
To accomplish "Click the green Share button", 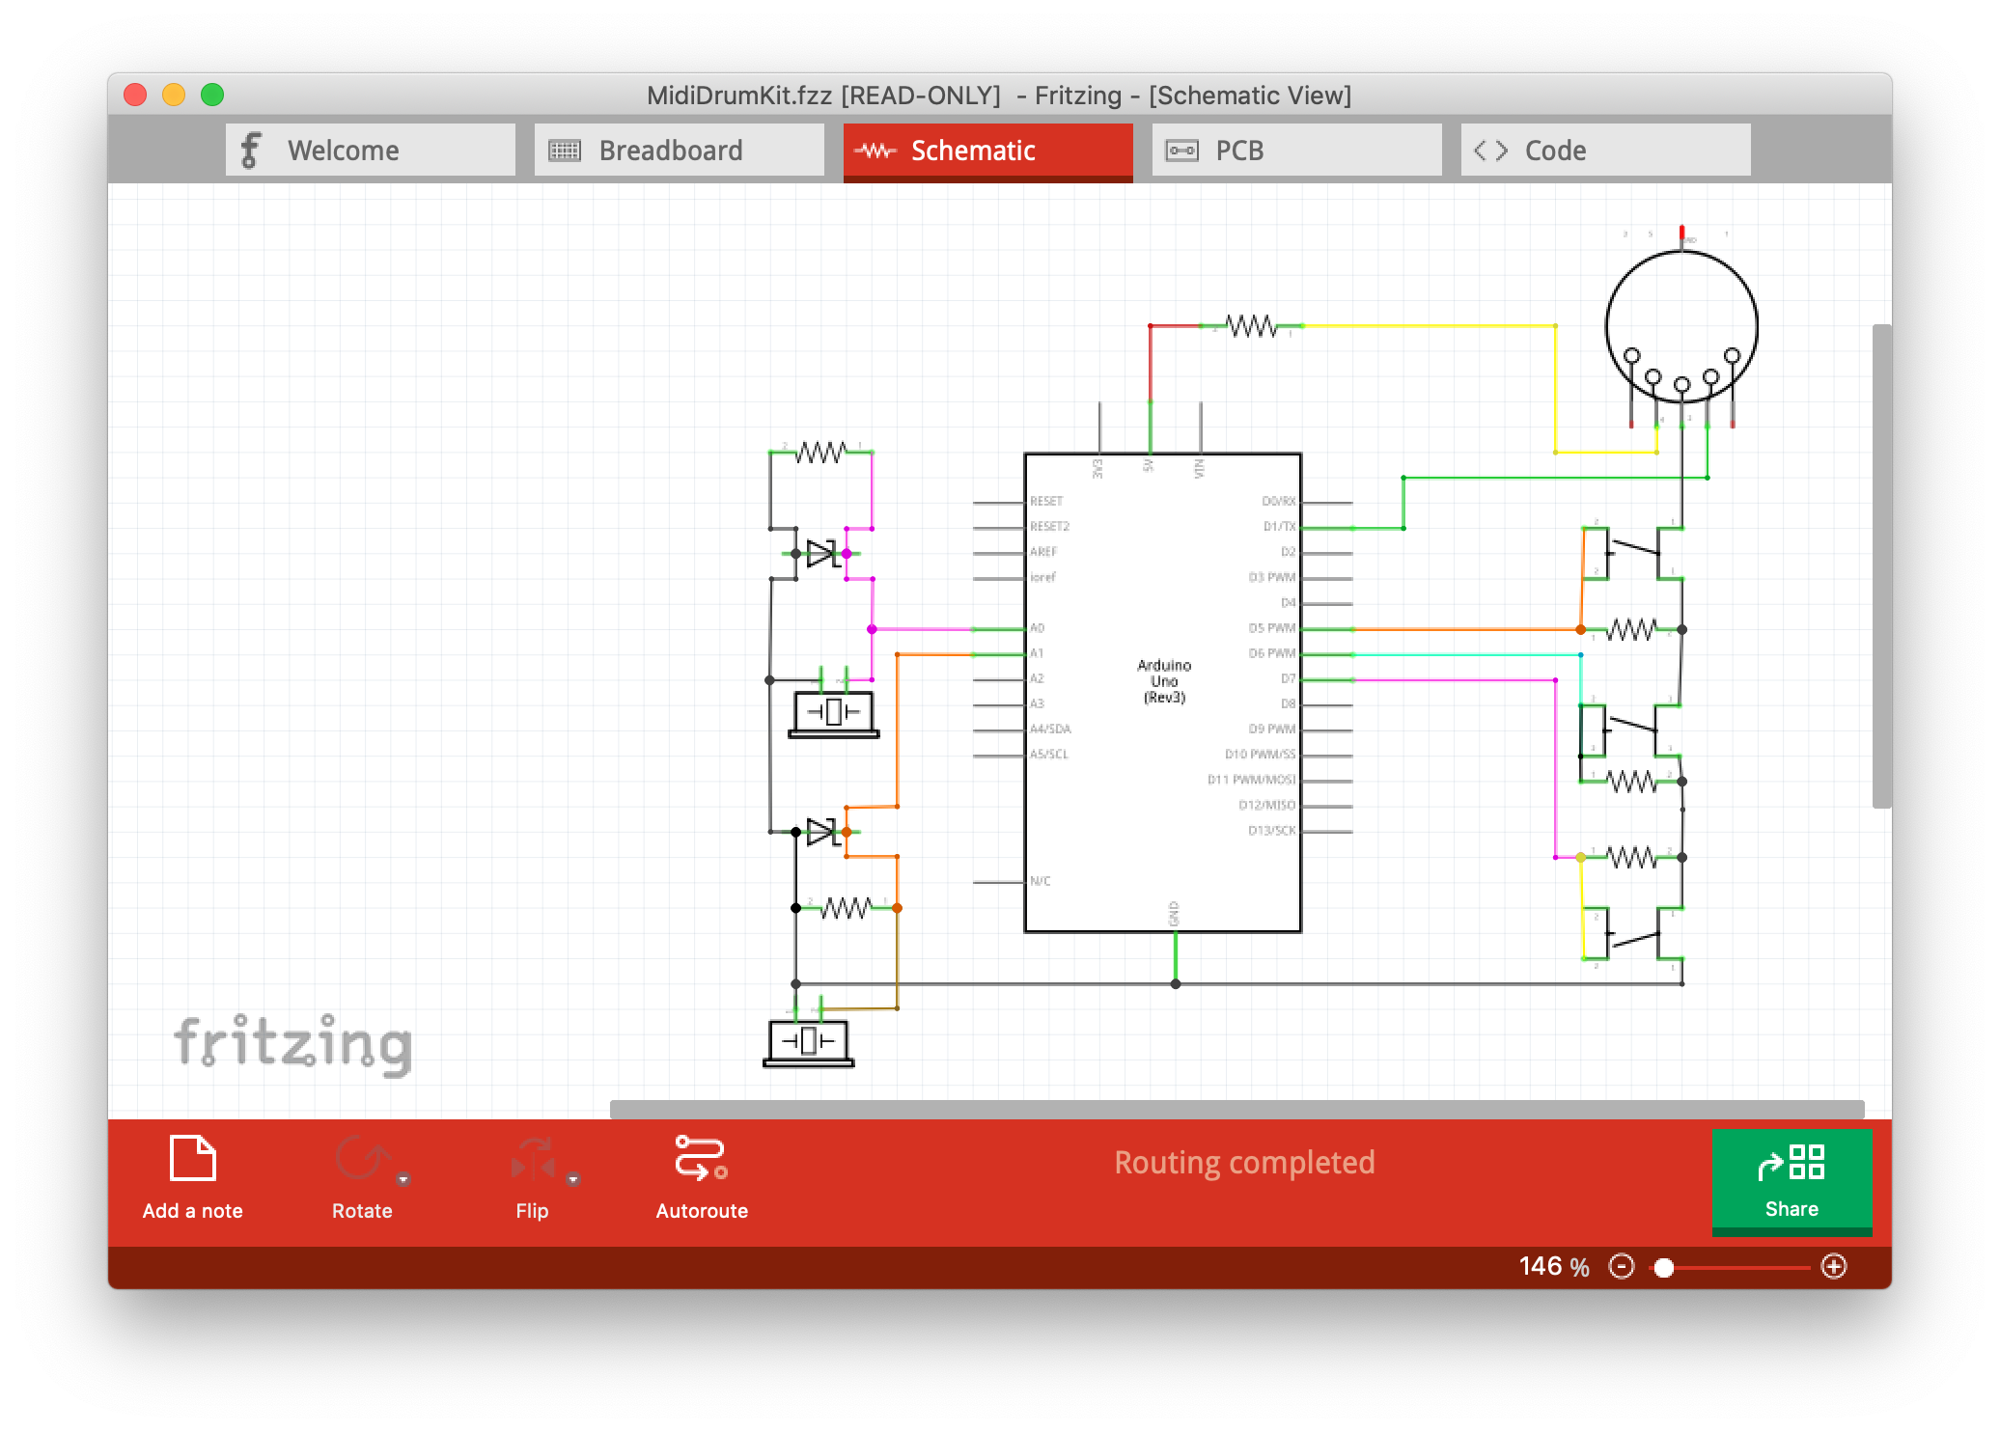I will click(x=1792, y=1181).
